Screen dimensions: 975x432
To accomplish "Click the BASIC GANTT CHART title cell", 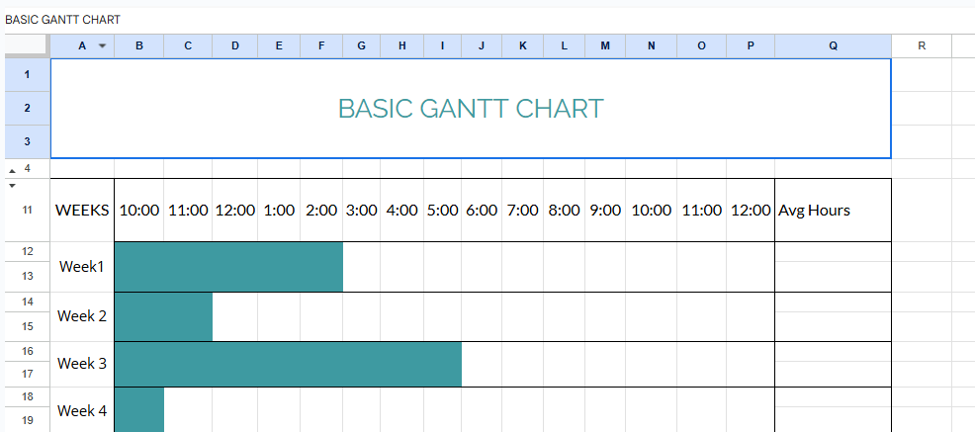I will [471, 109].
